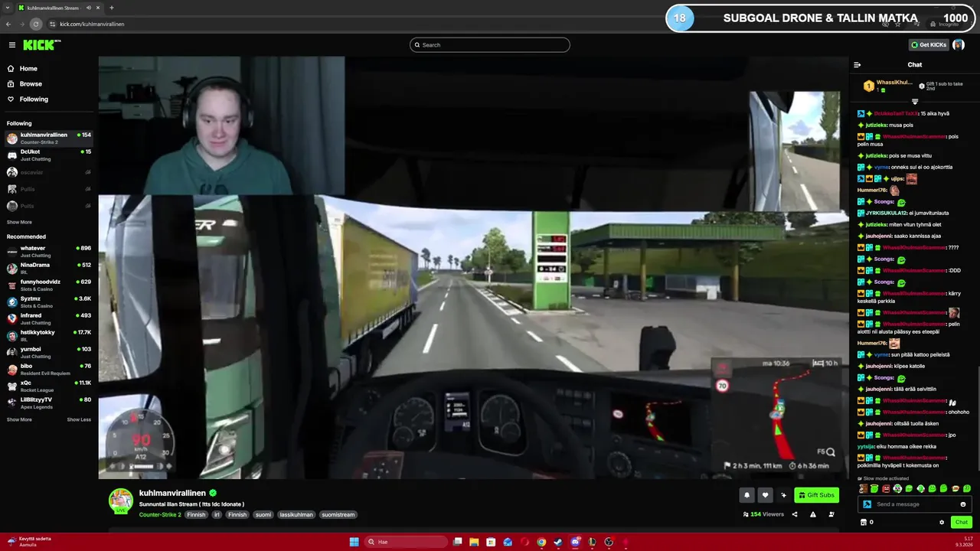980x551 pixels.
Task: Open Syztmz recommended channel
Action: [49, 302]
